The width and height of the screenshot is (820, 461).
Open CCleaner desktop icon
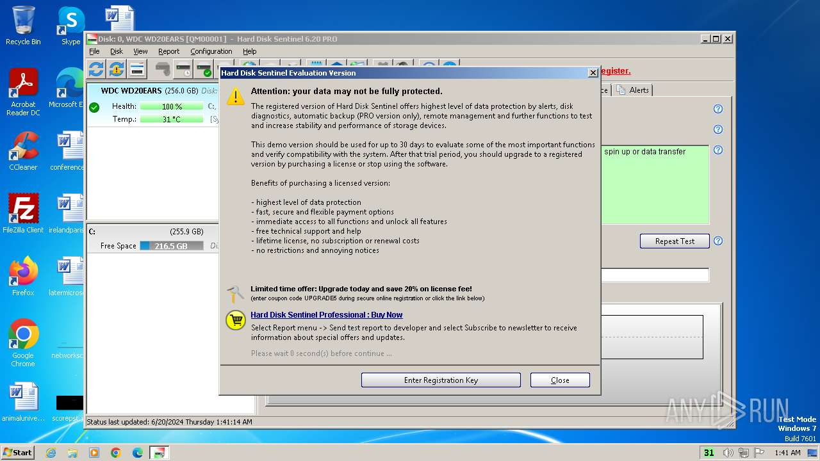[23, 151]
